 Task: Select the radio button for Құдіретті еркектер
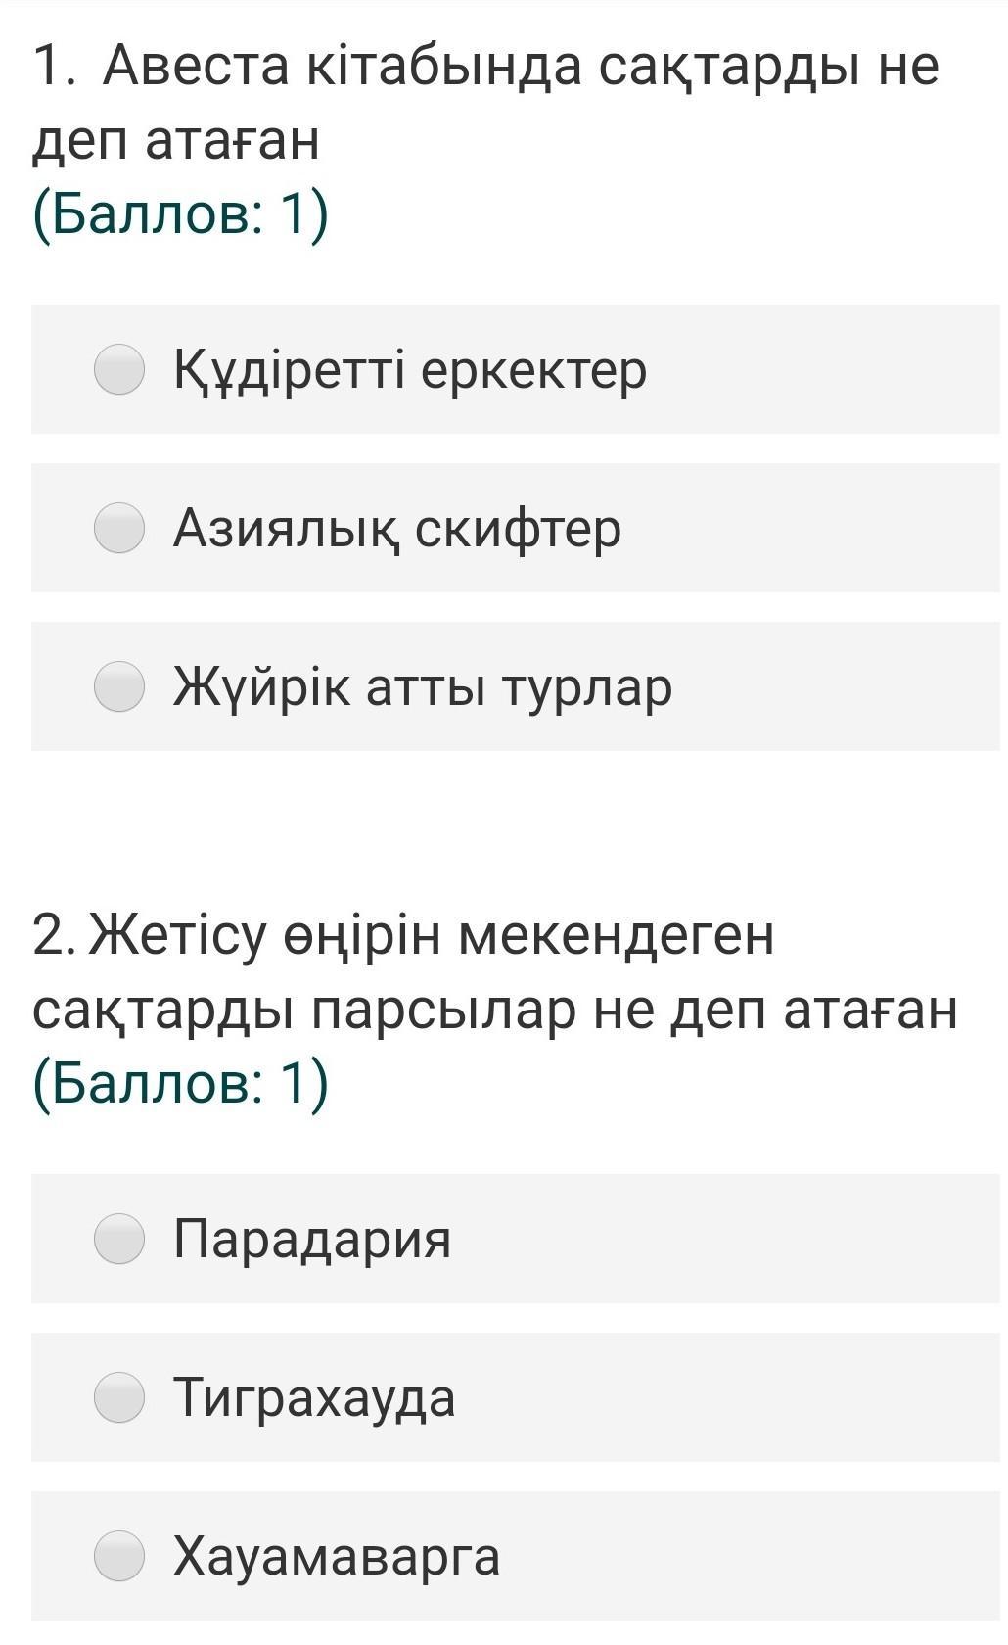(119, 369)
